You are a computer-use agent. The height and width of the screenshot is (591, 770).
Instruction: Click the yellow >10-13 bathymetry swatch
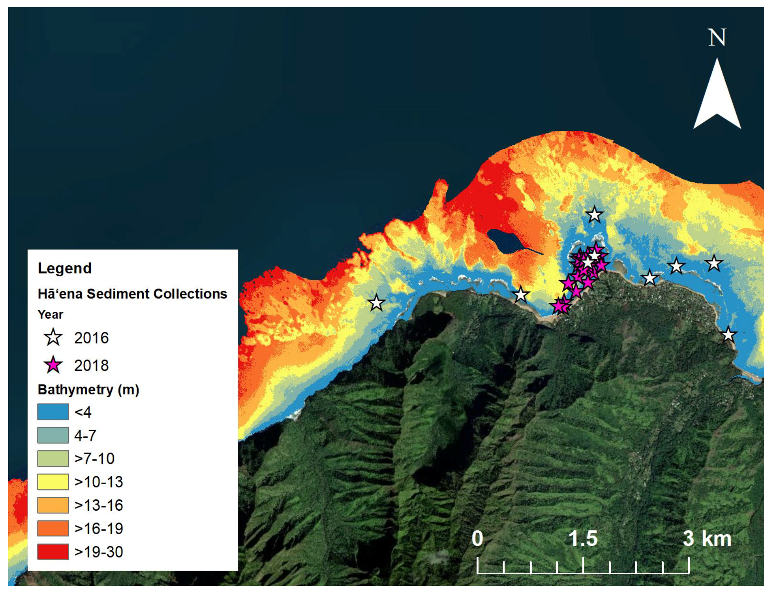click(53, 482)
